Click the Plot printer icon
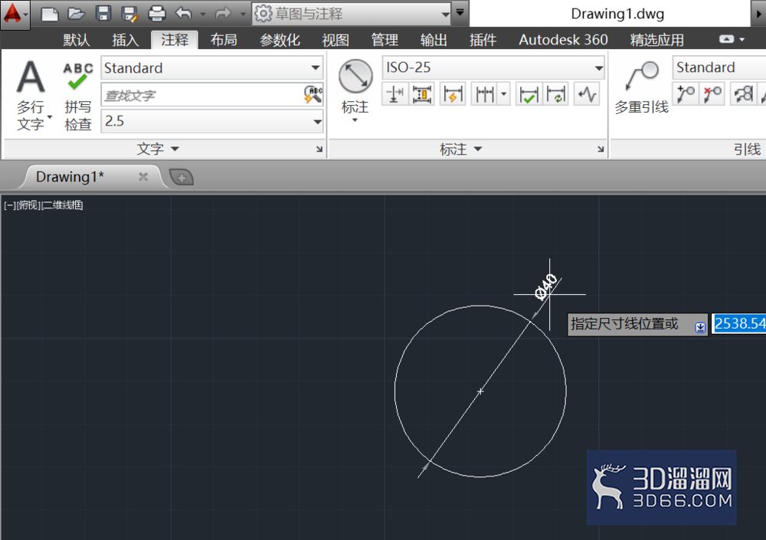 click(157, 14)
